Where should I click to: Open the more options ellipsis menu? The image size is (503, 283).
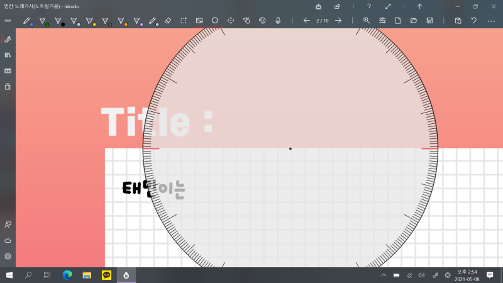[491, 21]
